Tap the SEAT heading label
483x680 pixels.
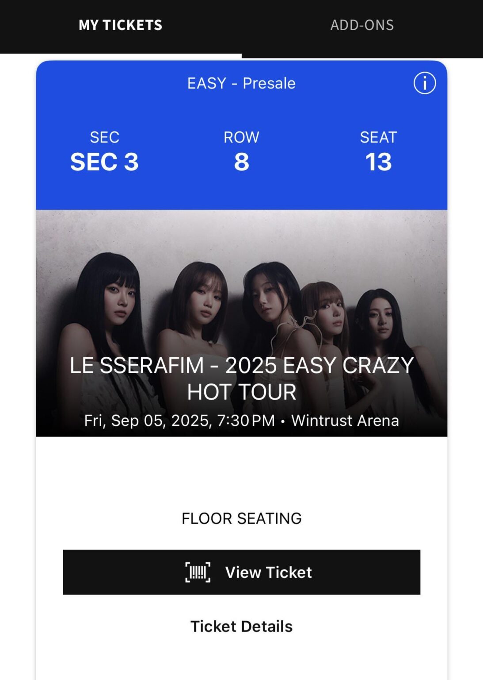(x=378, y=137)
